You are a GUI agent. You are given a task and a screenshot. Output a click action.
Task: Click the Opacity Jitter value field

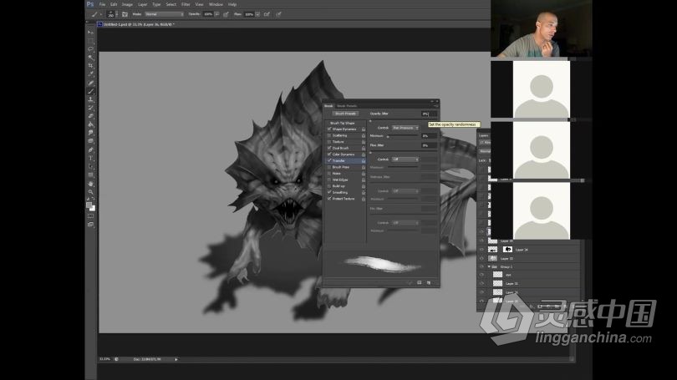click(x=429, y=114)
